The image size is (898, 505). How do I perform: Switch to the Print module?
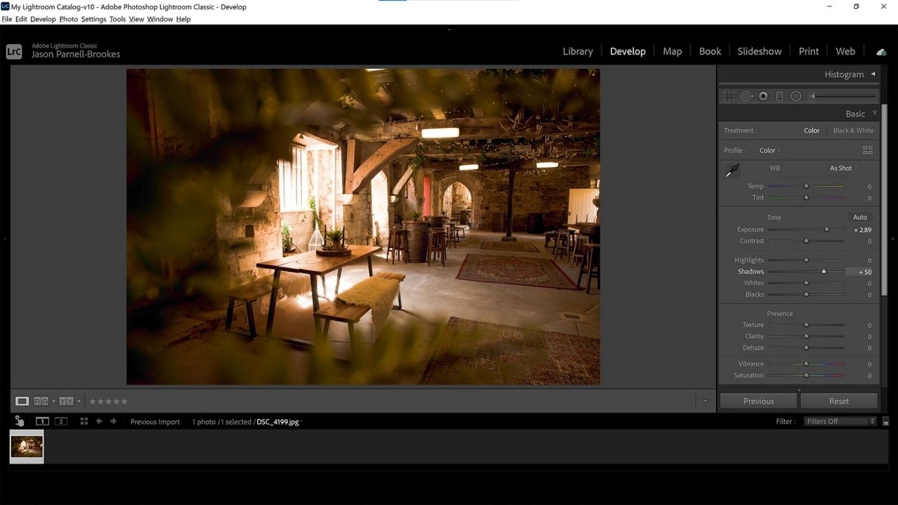(809, 51)
